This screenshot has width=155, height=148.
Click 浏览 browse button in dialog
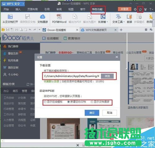tap(107, 76)
